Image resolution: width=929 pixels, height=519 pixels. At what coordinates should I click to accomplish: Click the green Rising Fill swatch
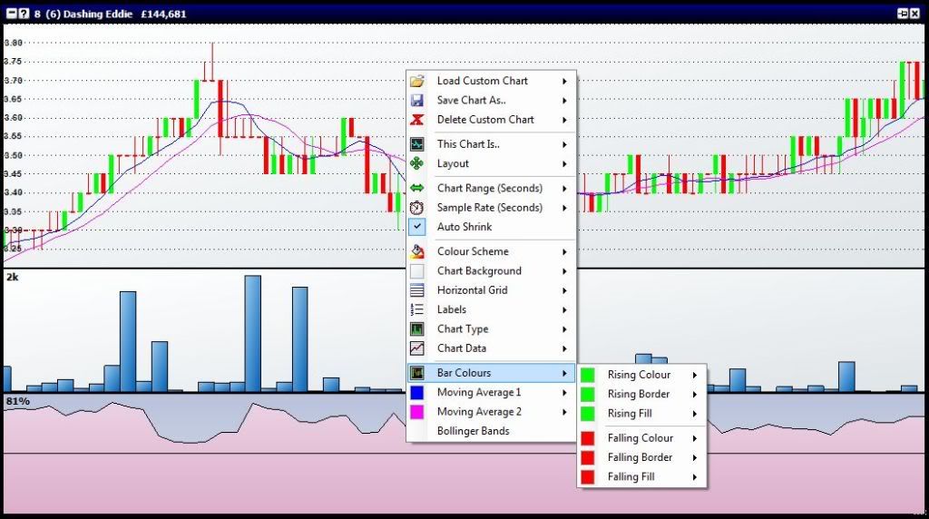click(588, 414)
